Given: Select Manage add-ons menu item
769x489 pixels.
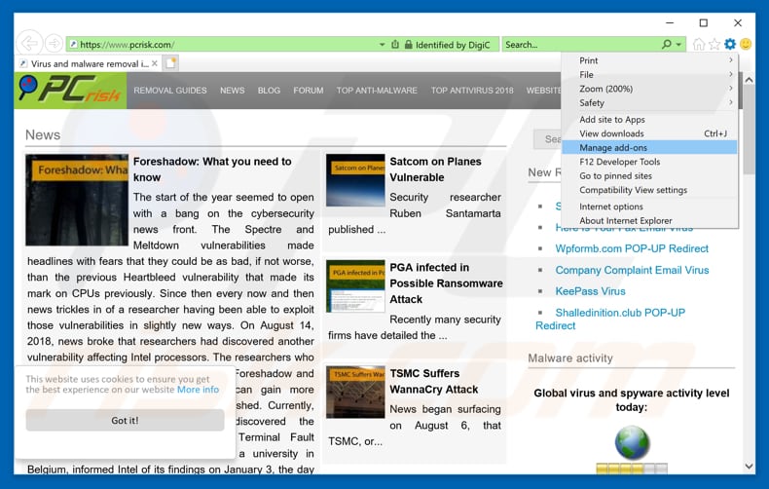Looking at the screenshot, I should (649, 148).
